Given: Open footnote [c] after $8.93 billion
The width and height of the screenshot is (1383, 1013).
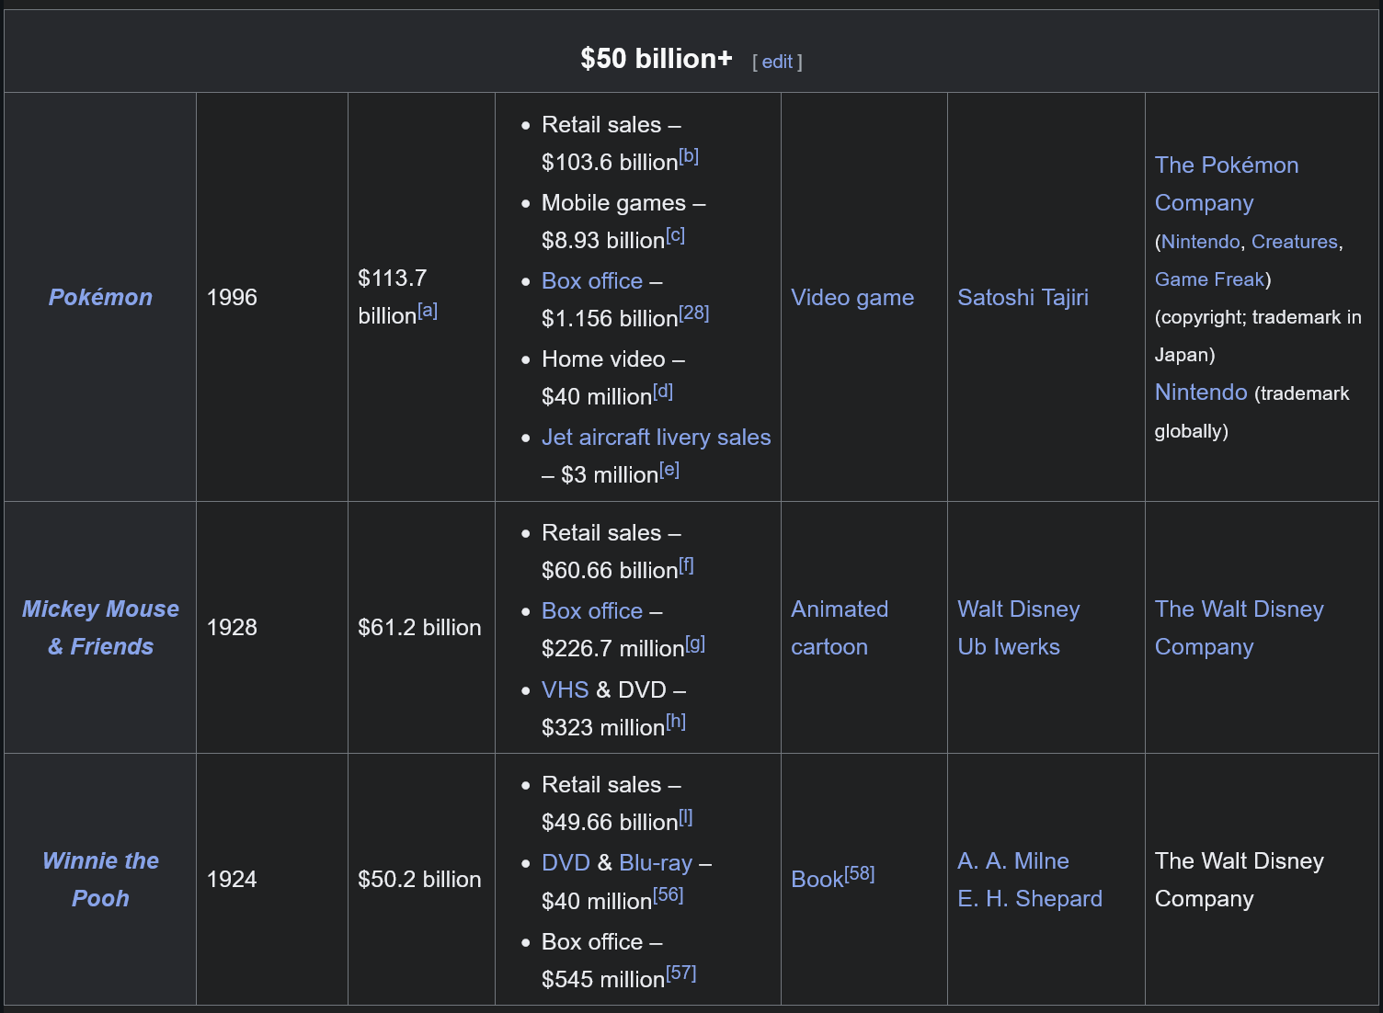Looking at the screenshot, I should coord(675,235).
